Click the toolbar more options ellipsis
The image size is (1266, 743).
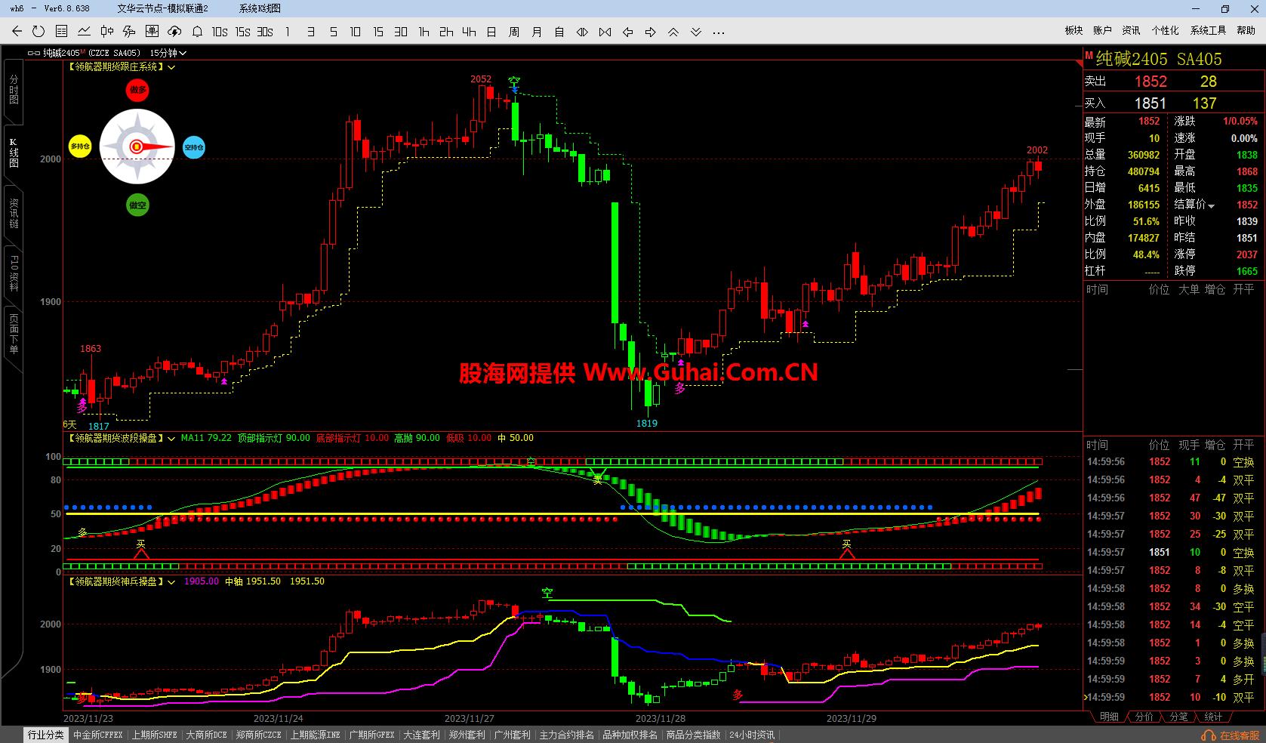(x=719, y=32)
